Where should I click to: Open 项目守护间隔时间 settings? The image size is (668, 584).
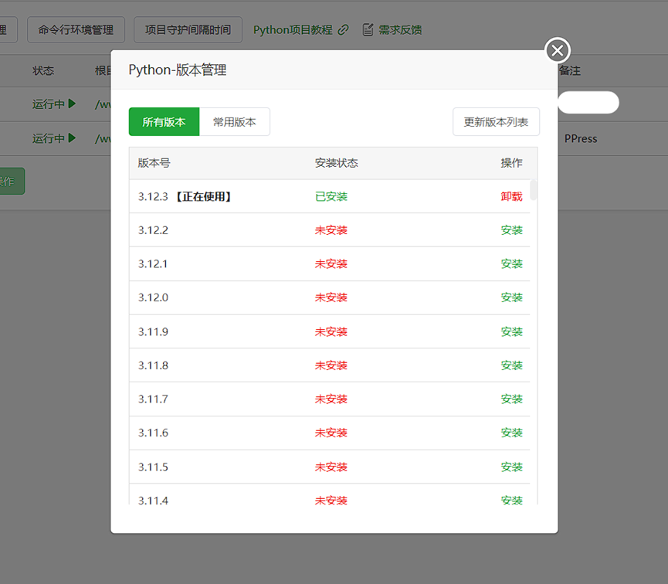188,30
